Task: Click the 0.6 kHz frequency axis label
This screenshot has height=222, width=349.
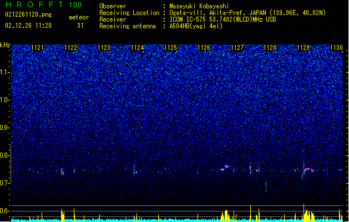Action: point(5,211)
